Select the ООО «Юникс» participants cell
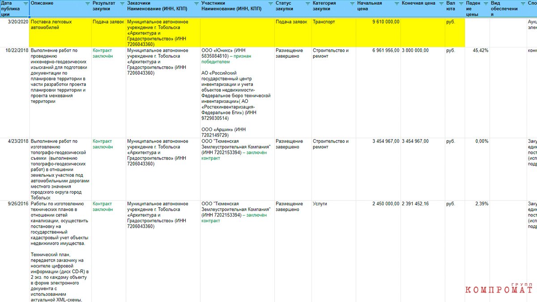 (237, 92)
